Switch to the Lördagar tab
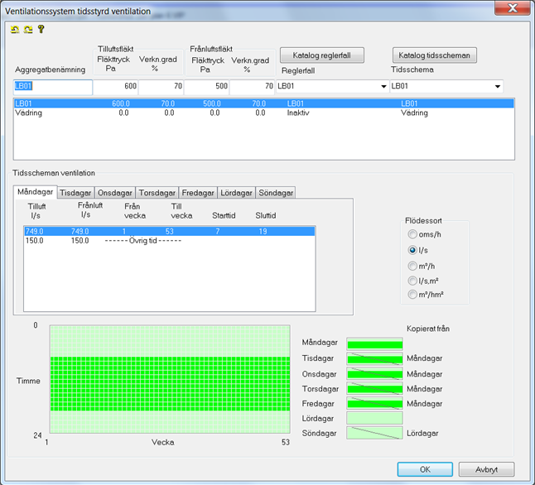The width and height of the screenshot is (535, 485). (236, 193)
